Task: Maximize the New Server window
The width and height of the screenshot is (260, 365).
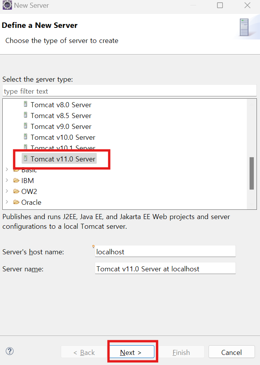Action: tap(220, 5)
